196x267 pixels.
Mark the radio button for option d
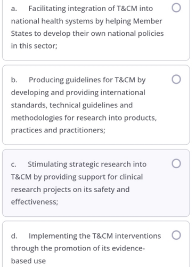pos(176,235)
